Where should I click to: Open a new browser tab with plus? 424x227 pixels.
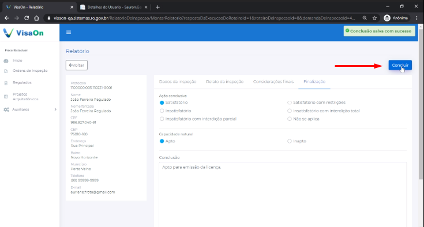click(x=157, y=7)
